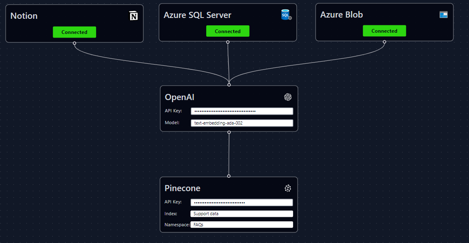469x243 pixels.
Task: Select the Pinecone node input port
Action: tap(229, 176)
